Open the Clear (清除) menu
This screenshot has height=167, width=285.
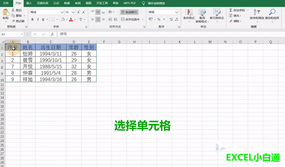tap(235, 21)
